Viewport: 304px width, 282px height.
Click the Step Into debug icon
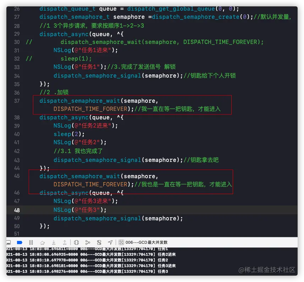click(54, 242)
